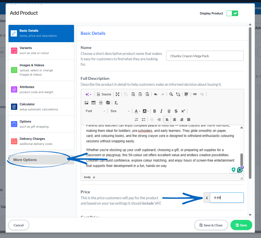Viewport: 261px width, 238px height.
Task: Open the background colour picker
Action: (x=146, y=111)
